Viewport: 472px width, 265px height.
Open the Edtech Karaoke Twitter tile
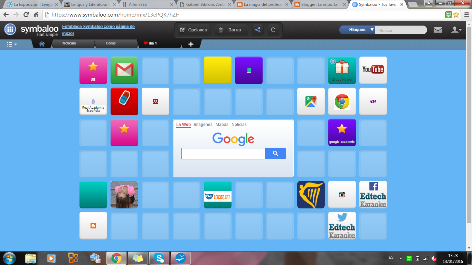coord(342,225)
